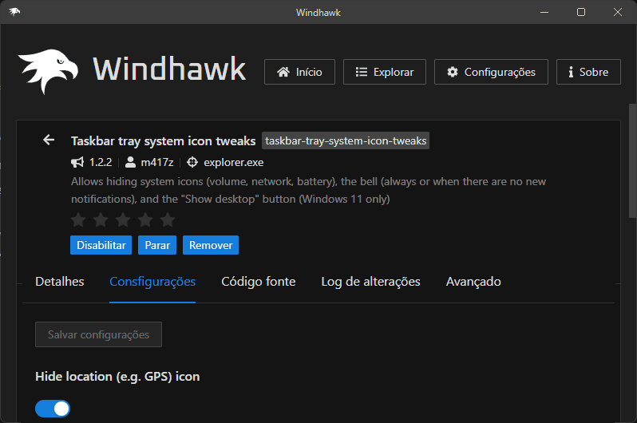The width and height of the screenshot is (637, 423).
Task: Close the Windhawk window
Action: pos(618,12)
